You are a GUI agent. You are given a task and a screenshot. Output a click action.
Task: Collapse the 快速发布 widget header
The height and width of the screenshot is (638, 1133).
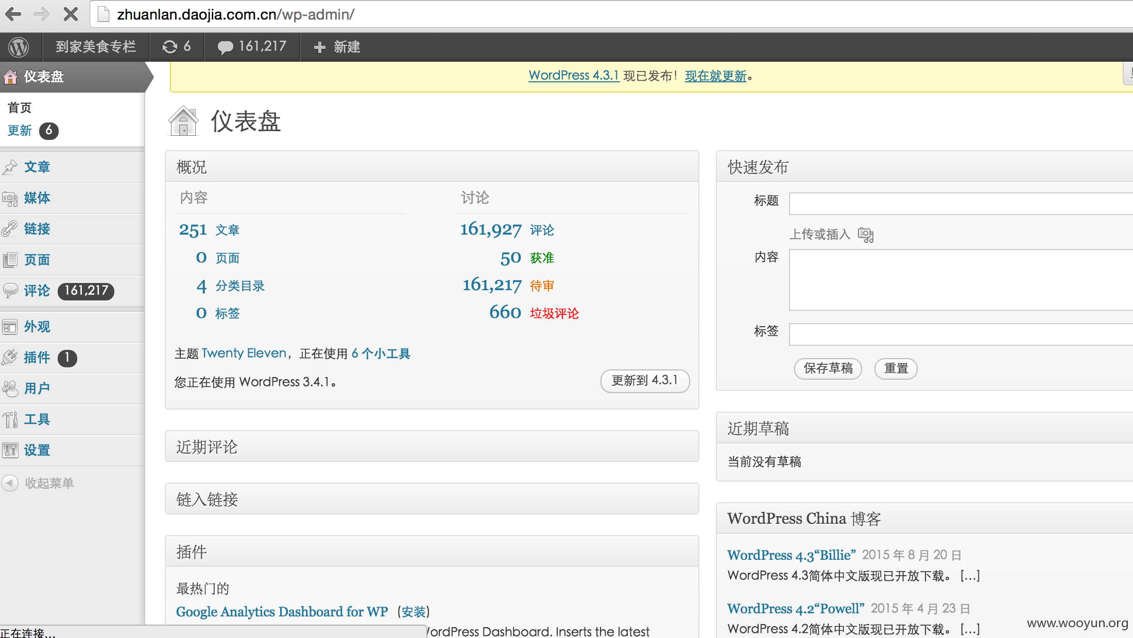click(925, 167)
